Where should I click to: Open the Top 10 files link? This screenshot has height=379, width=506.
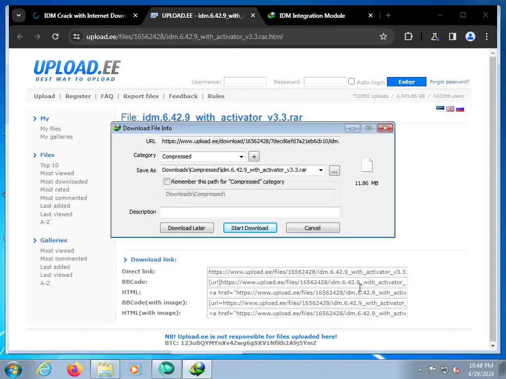coord(49,165)
